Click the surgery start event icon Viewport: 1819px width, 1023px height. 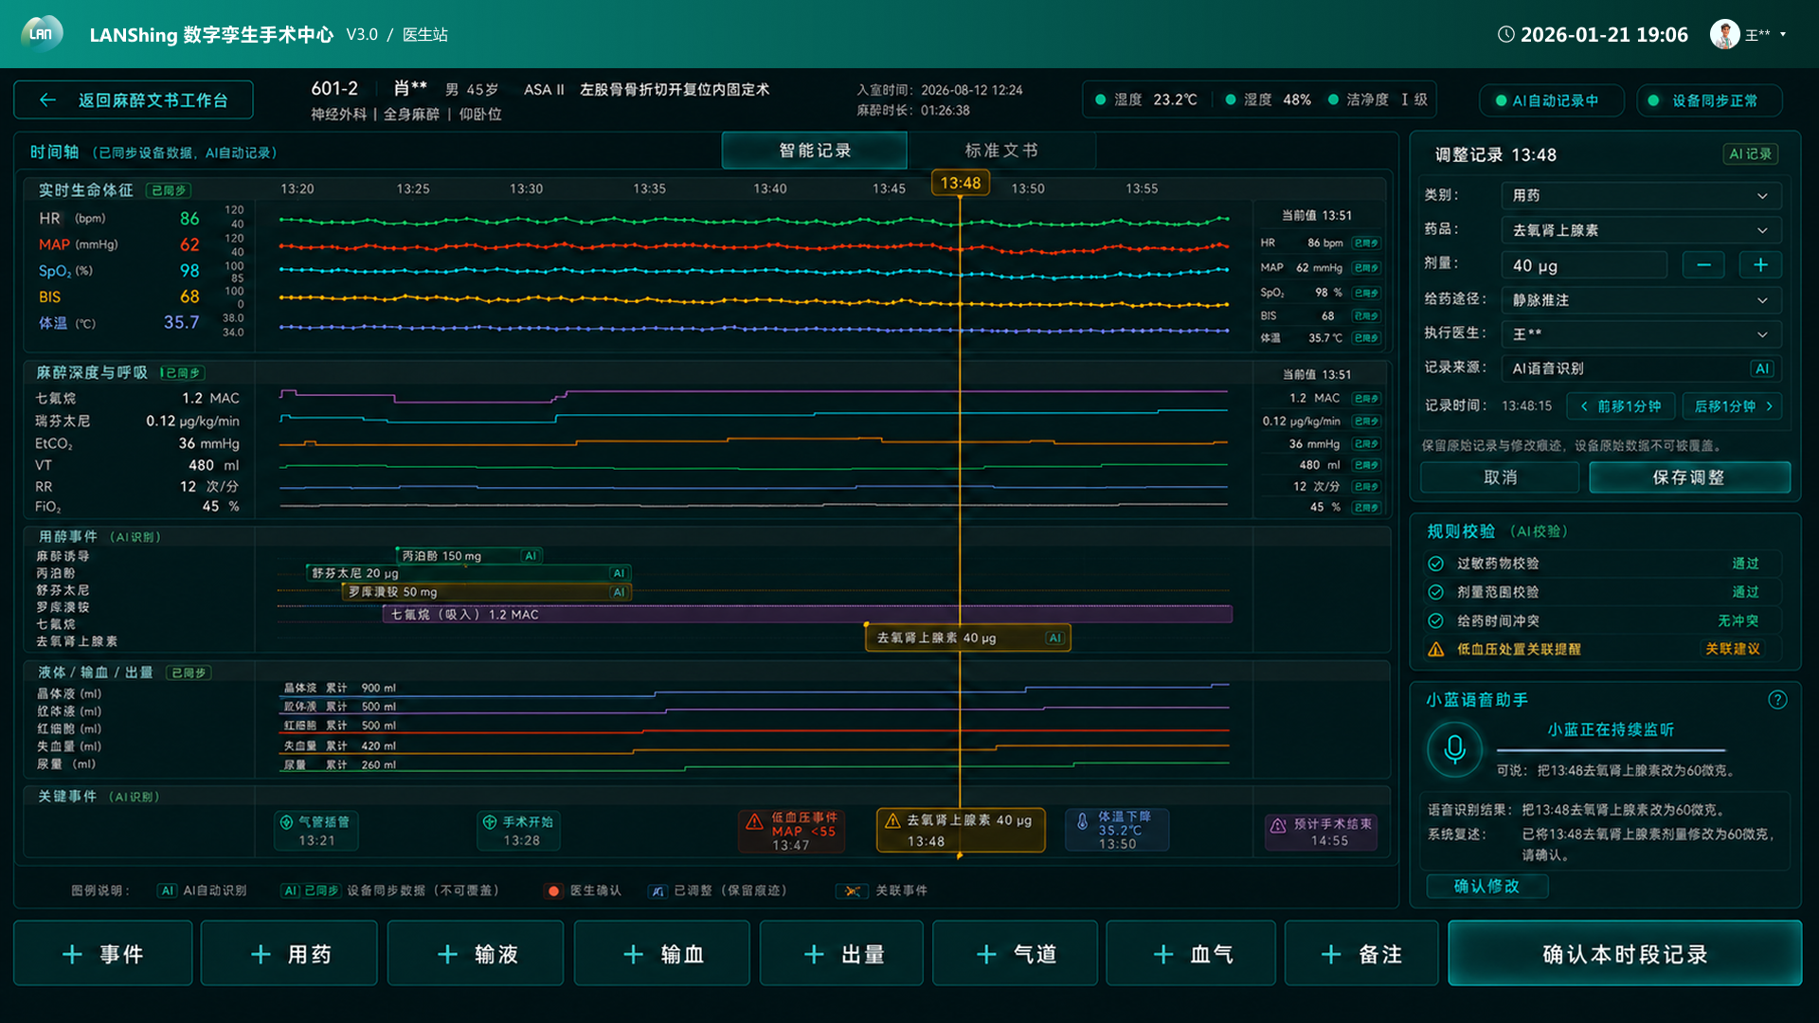490,822
